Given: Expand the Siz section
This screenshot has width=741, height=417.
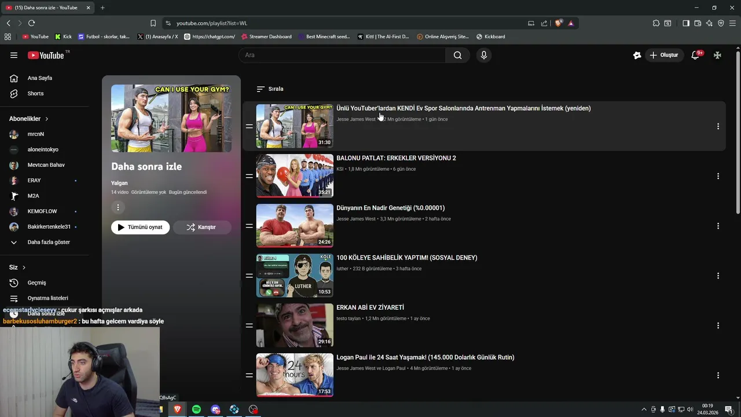Looking at the screenshot, I should coord(17,268).
